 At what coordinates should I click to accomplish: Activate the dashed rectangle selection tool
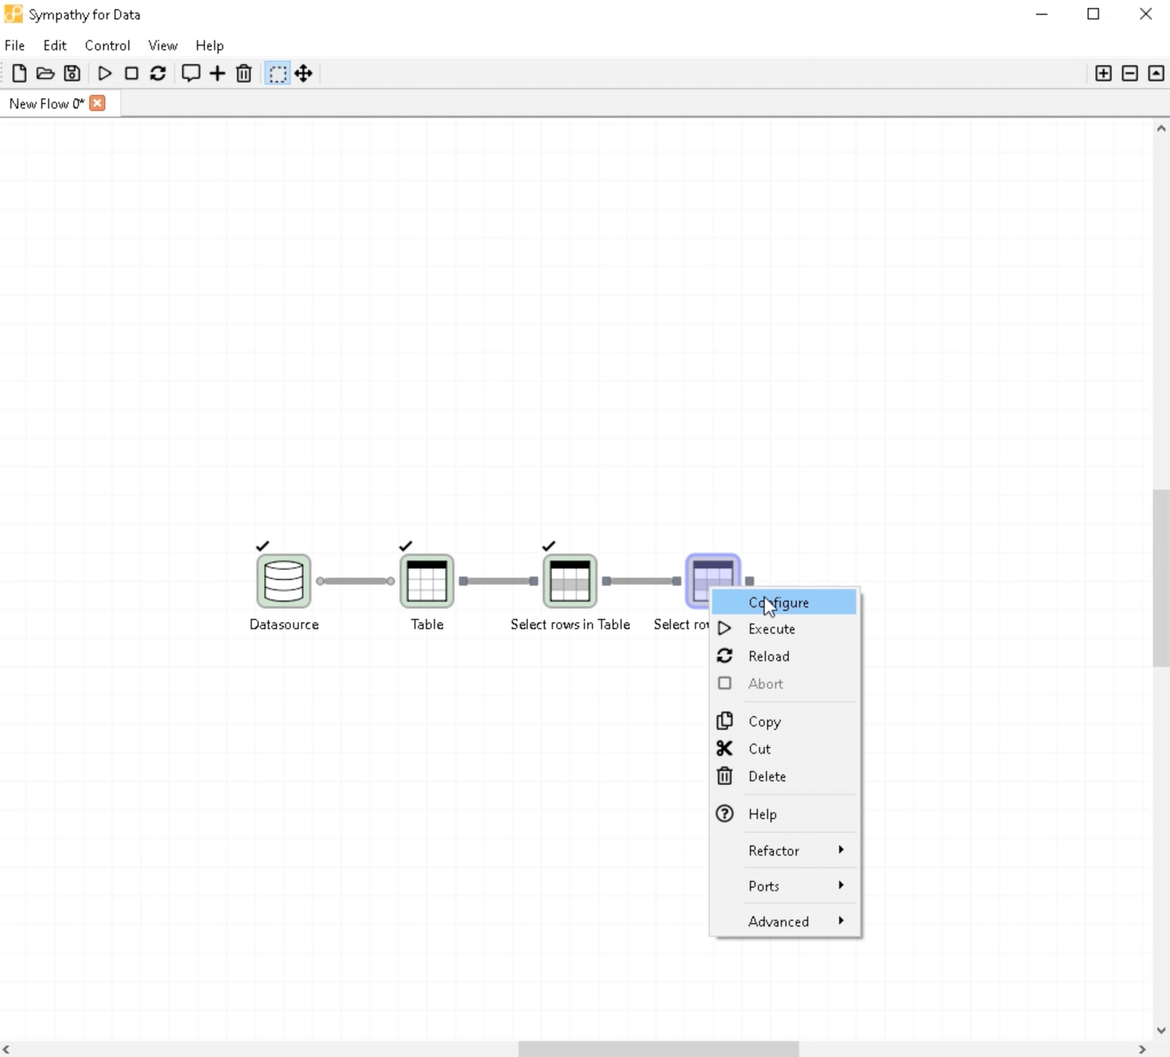tap(278, 74)
